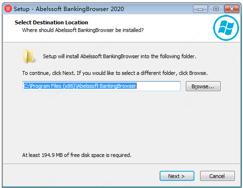Screen dimensions: 243x188
Task: Close the setup window
Action: coord(232,9)
